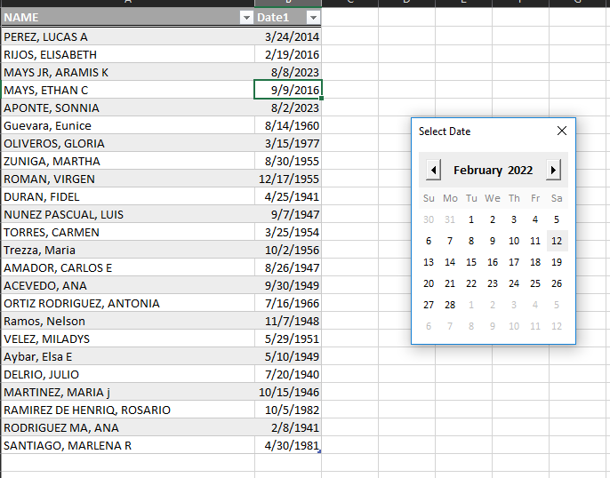
Task: Click the NAME header cell
Action: click(x=128, y=18)
